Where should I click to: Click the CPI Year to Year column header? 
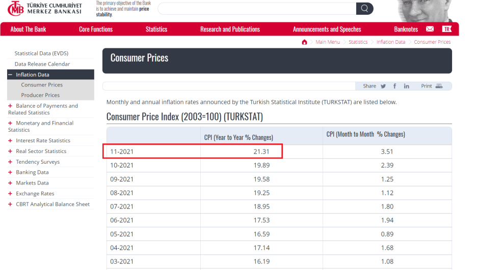tap(238, 137)
